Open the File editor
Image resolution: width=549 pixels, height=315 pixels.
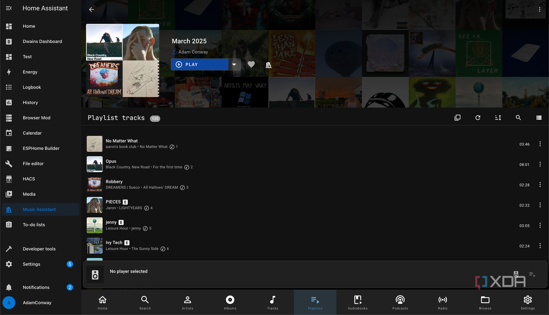click(x=41, y=164)
